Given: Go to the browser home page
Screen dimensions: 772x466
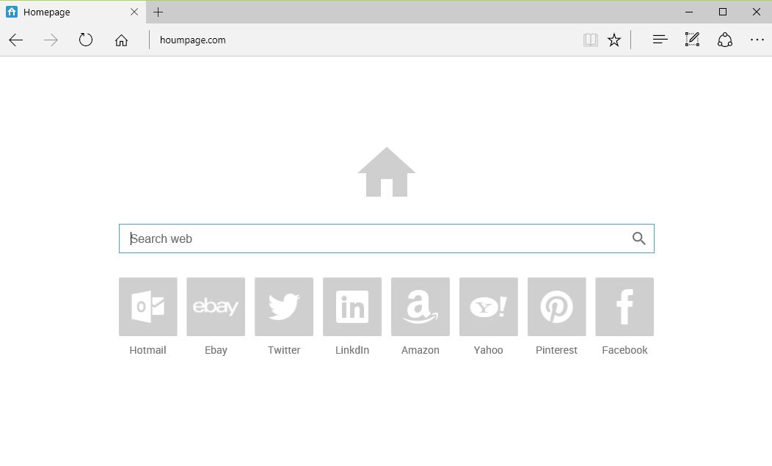Looking at the screenshot, I should (121, 40).
